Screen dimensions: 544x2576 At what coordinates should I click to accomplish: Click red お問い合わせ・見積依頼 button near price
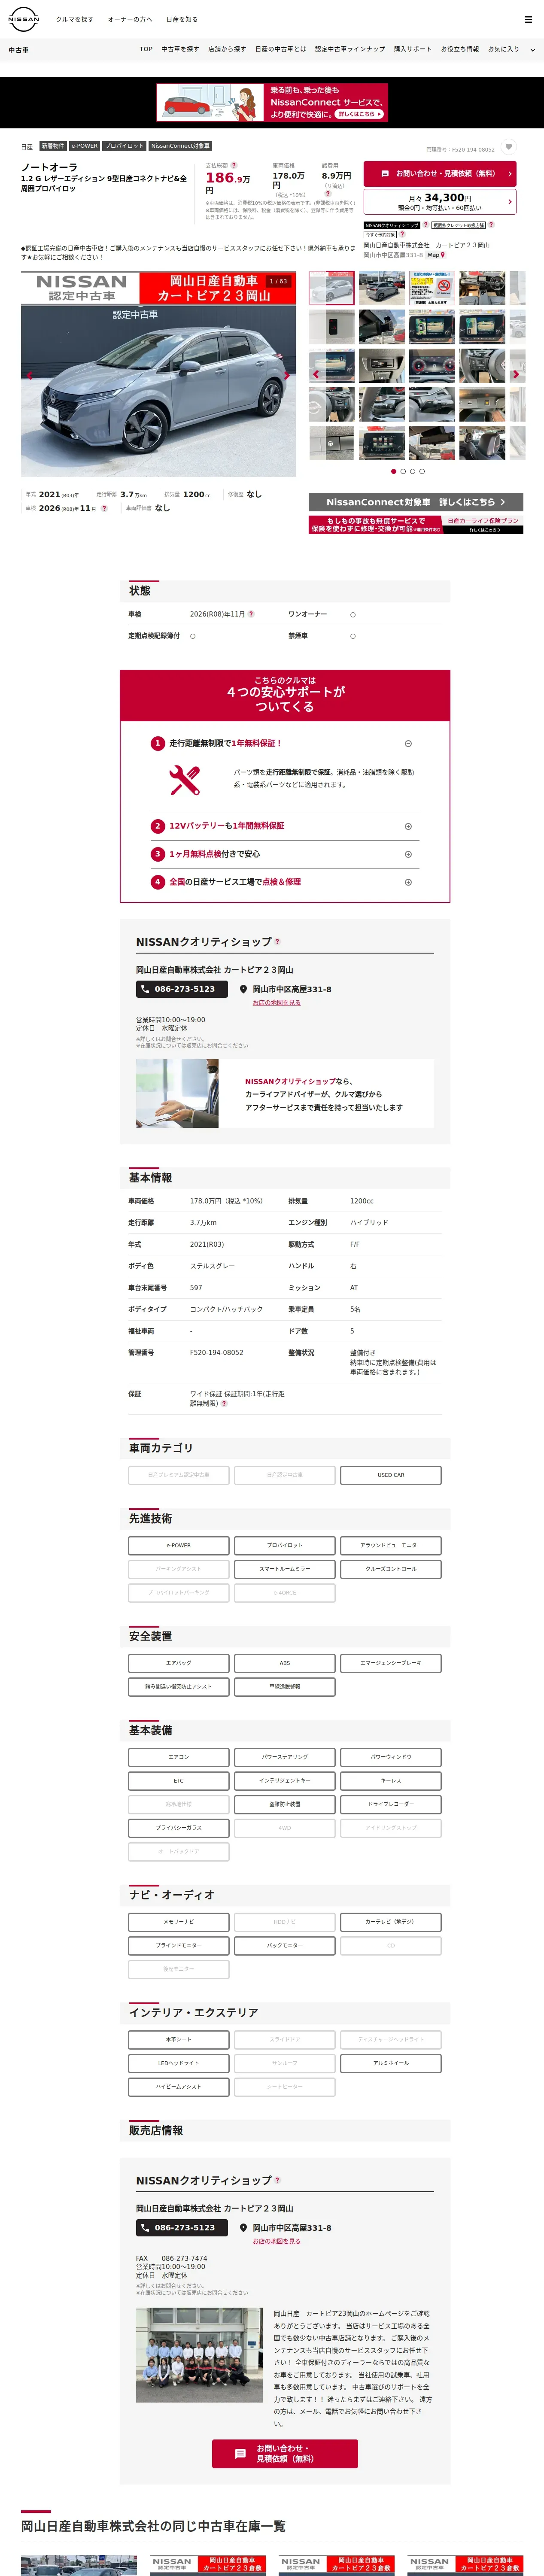(440, 173)
